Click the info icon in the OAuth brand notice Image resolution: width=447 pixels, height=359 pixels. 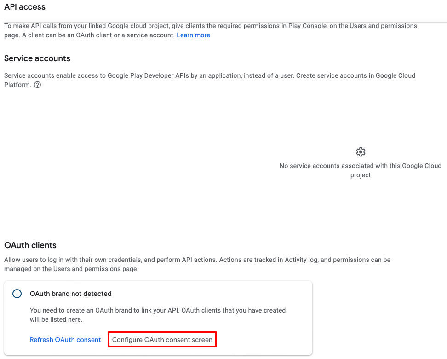17,293
